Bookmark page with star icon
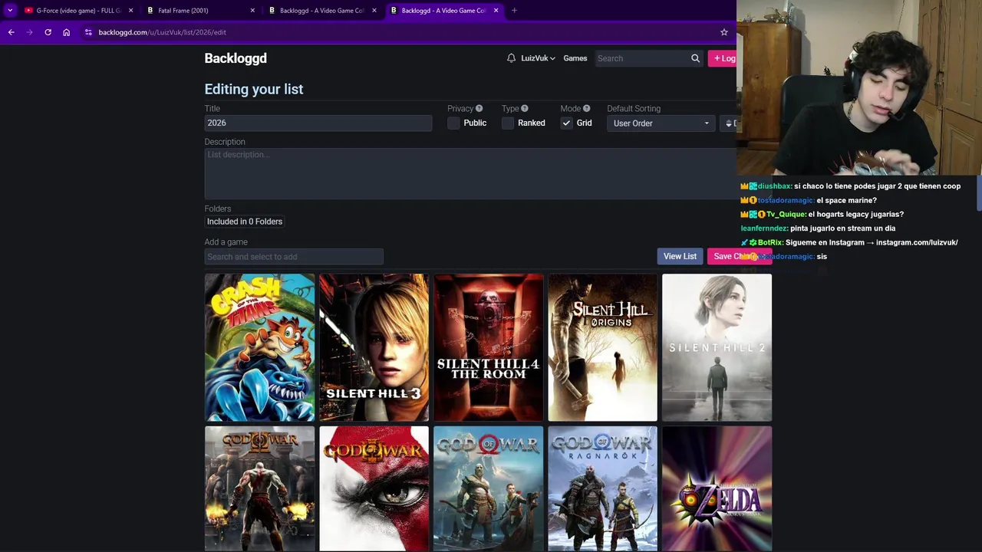982x552 pixels. pyautogui.click(x=723, y=32)
